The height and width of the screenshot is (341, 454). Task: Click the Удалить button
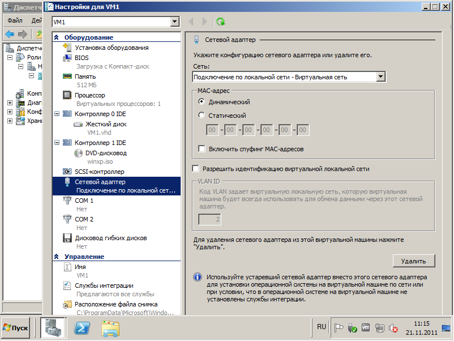click(x=413, y=261)
